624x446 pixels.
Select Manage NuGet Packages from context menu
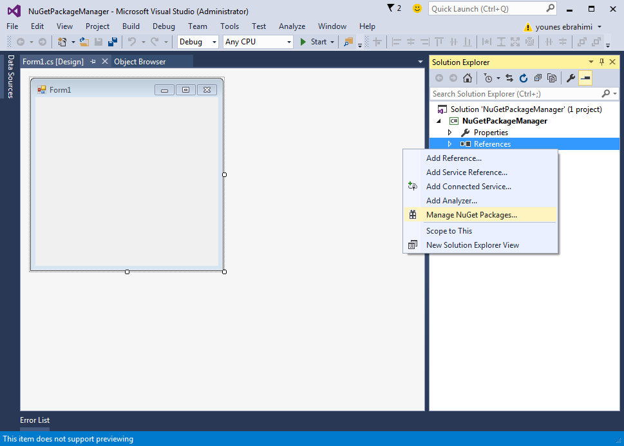(x=471, y=215)
